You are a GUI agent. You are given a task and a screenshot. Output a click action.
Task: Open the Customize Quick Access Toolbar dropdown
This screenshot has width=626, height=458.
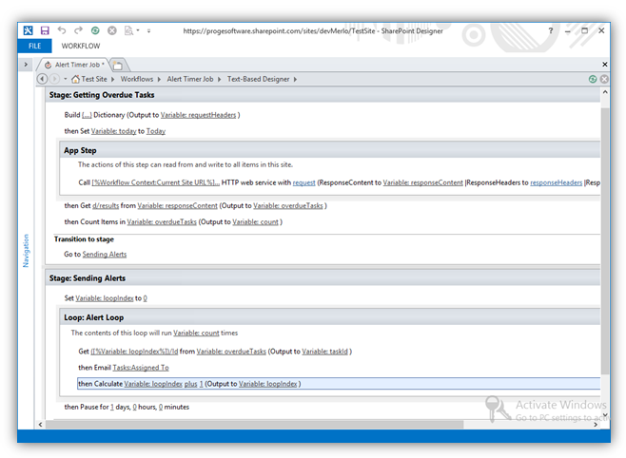[149, 30]
